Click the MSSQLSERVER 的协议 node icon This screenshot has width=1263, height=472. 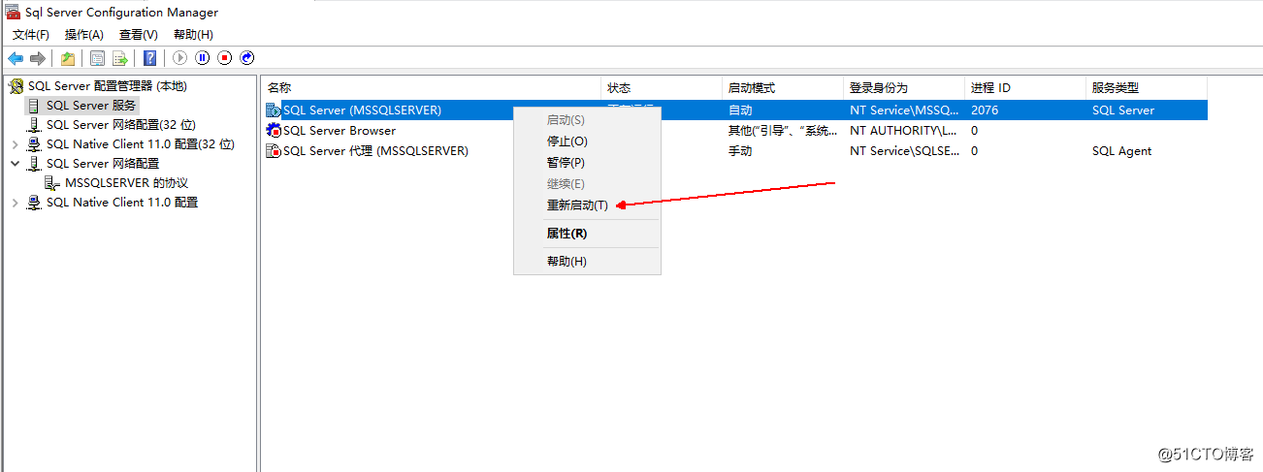53,183
